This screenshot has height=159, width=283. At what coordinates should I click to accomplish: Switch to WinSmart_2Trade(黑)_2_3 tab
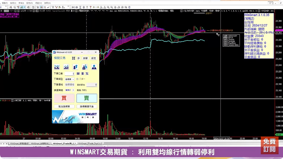pyautogui.click(x=64, y=144)
